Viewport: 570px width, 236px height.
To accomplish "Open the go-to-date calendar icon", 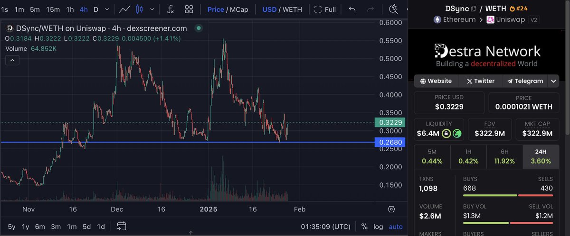I will [x=122, y=226].
